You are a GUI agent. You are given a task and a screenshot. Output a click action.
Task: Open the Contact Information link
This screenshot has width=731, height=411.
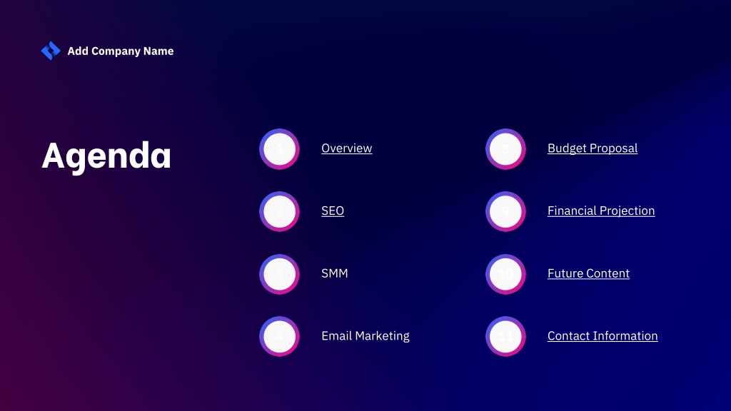(x=603, y=335)
